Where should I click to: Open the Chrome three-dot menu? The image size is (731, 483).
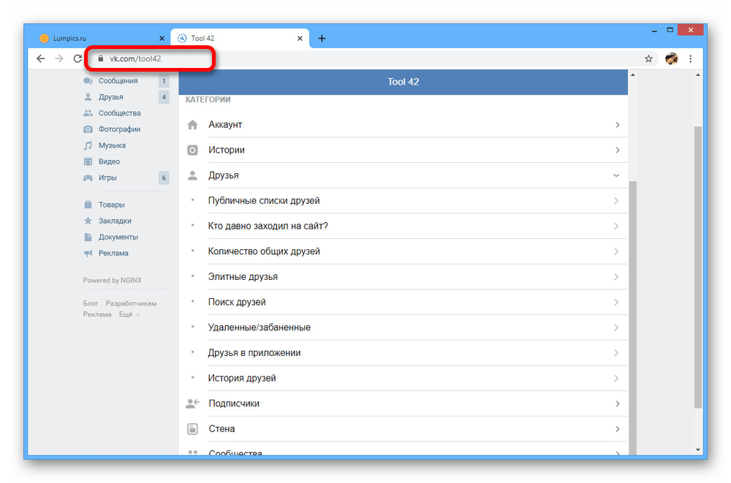click(x=691, y=58)
